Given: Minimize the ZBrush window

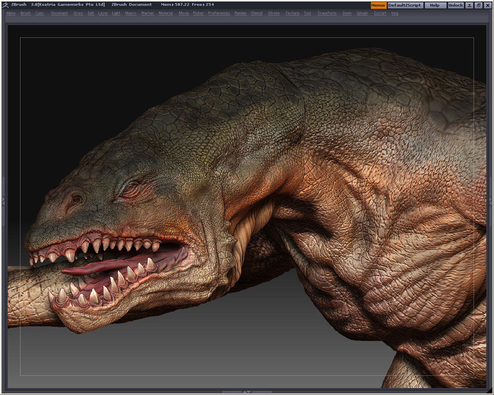Looking at the screenshot, I should (469, 5).
